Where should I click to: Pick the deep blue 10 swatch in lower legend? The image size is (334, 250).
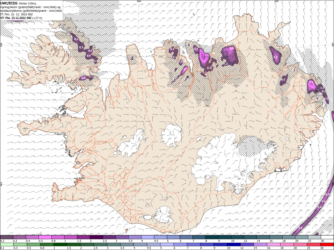[233, 245]
